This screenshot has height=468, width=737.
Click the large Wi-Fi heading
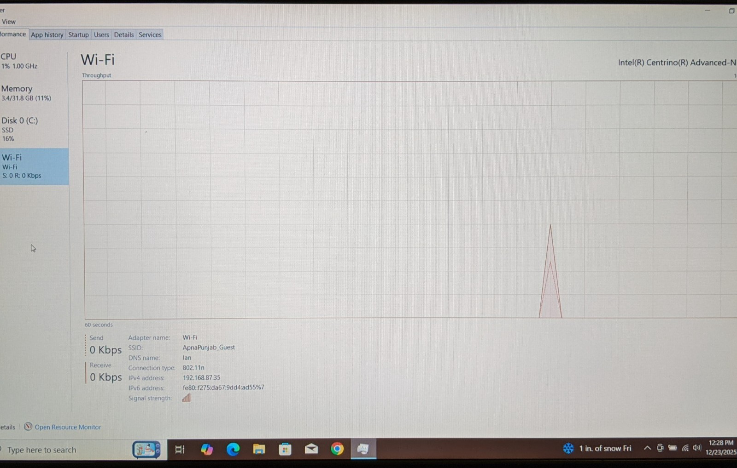coord(98,60)
